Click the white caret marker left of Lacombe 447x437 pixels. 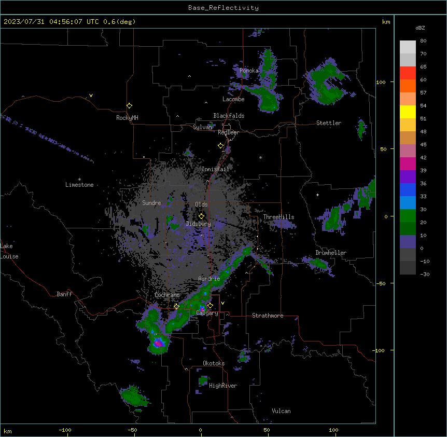pyautogui.click(x=206, y=102)
